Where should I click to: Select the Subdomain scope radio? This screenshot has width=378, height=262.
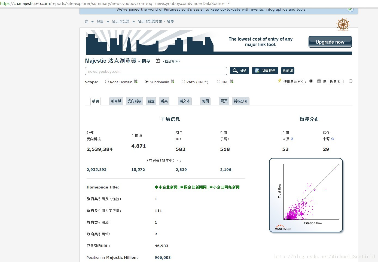[x=147, y=82]
